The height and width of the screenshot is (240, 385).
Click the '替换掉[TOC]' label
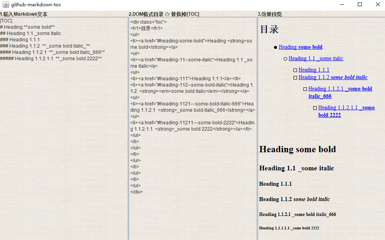tap(185, 14)
